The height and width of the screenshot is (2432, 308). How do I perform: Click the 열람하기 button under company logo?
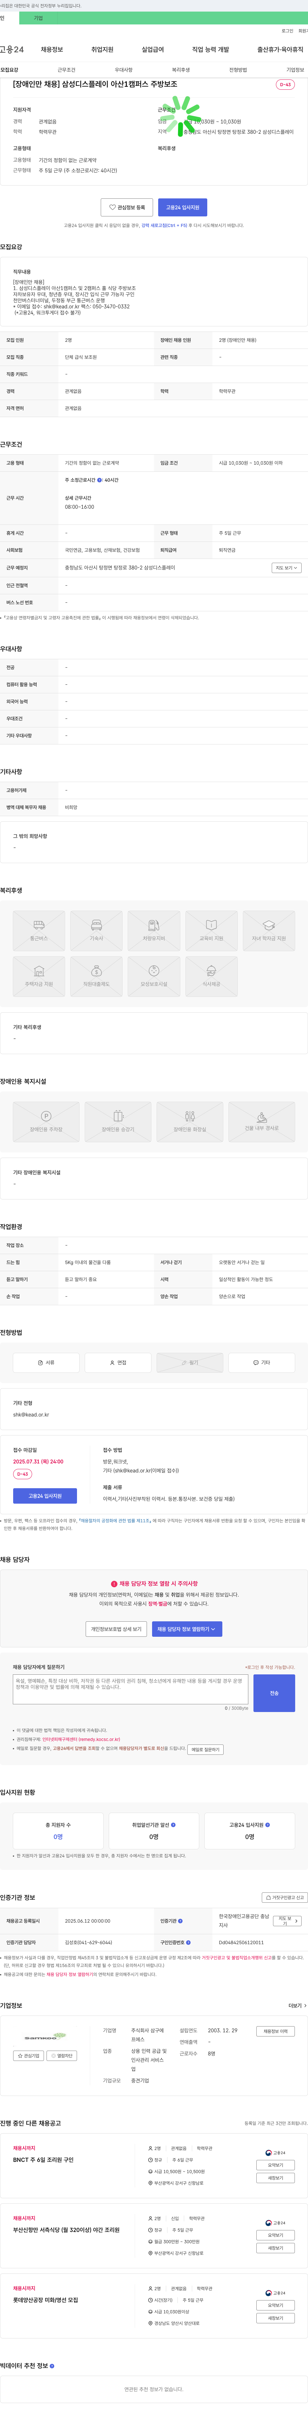62,2055
